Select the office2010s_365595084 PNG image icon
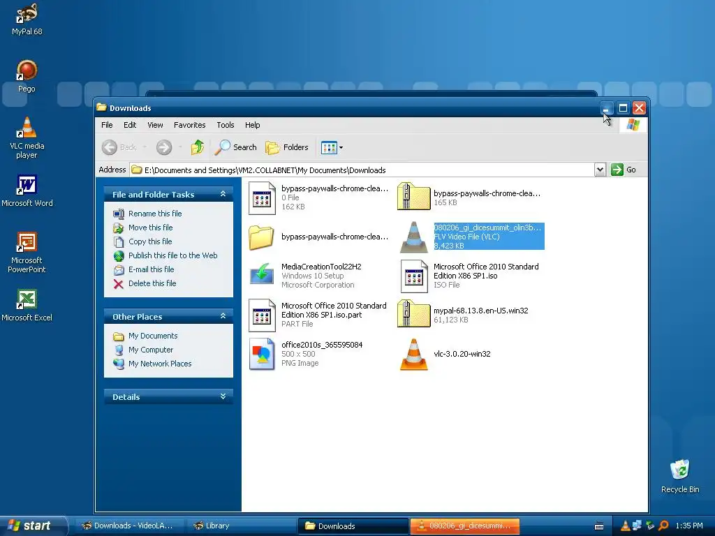715x536 pixels. click(262, 354)
